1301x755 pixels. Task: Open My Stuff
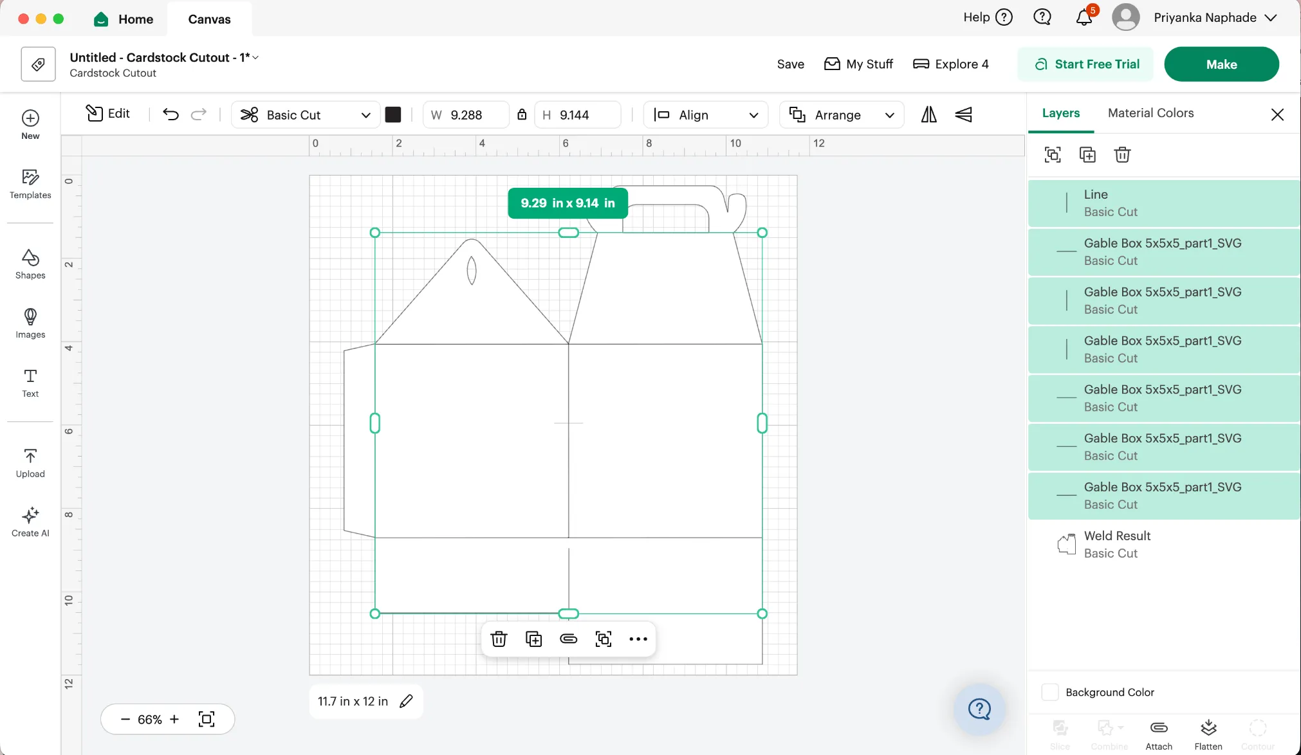pyautogui.click(x=859, y=64)
